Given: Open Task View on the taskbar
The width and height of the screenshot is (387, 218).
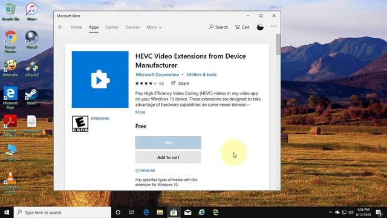Looking at the screenshot, I should click(x=132, y=213).
